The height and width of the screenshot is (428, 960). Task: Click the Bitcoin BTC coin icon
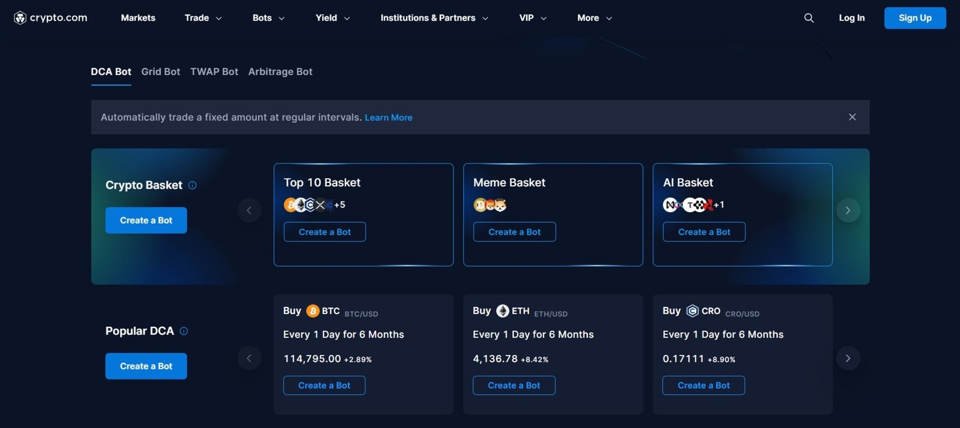click(x=313, y=311)
